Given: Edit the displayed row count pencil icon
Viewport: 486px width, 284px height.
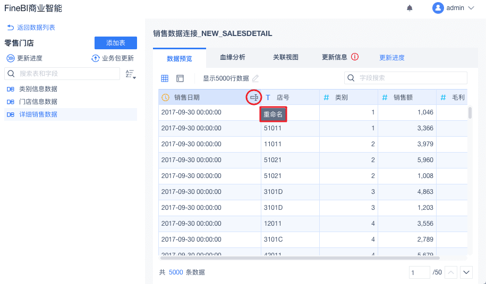Looking at the screenshot, I should pos(255,78).
